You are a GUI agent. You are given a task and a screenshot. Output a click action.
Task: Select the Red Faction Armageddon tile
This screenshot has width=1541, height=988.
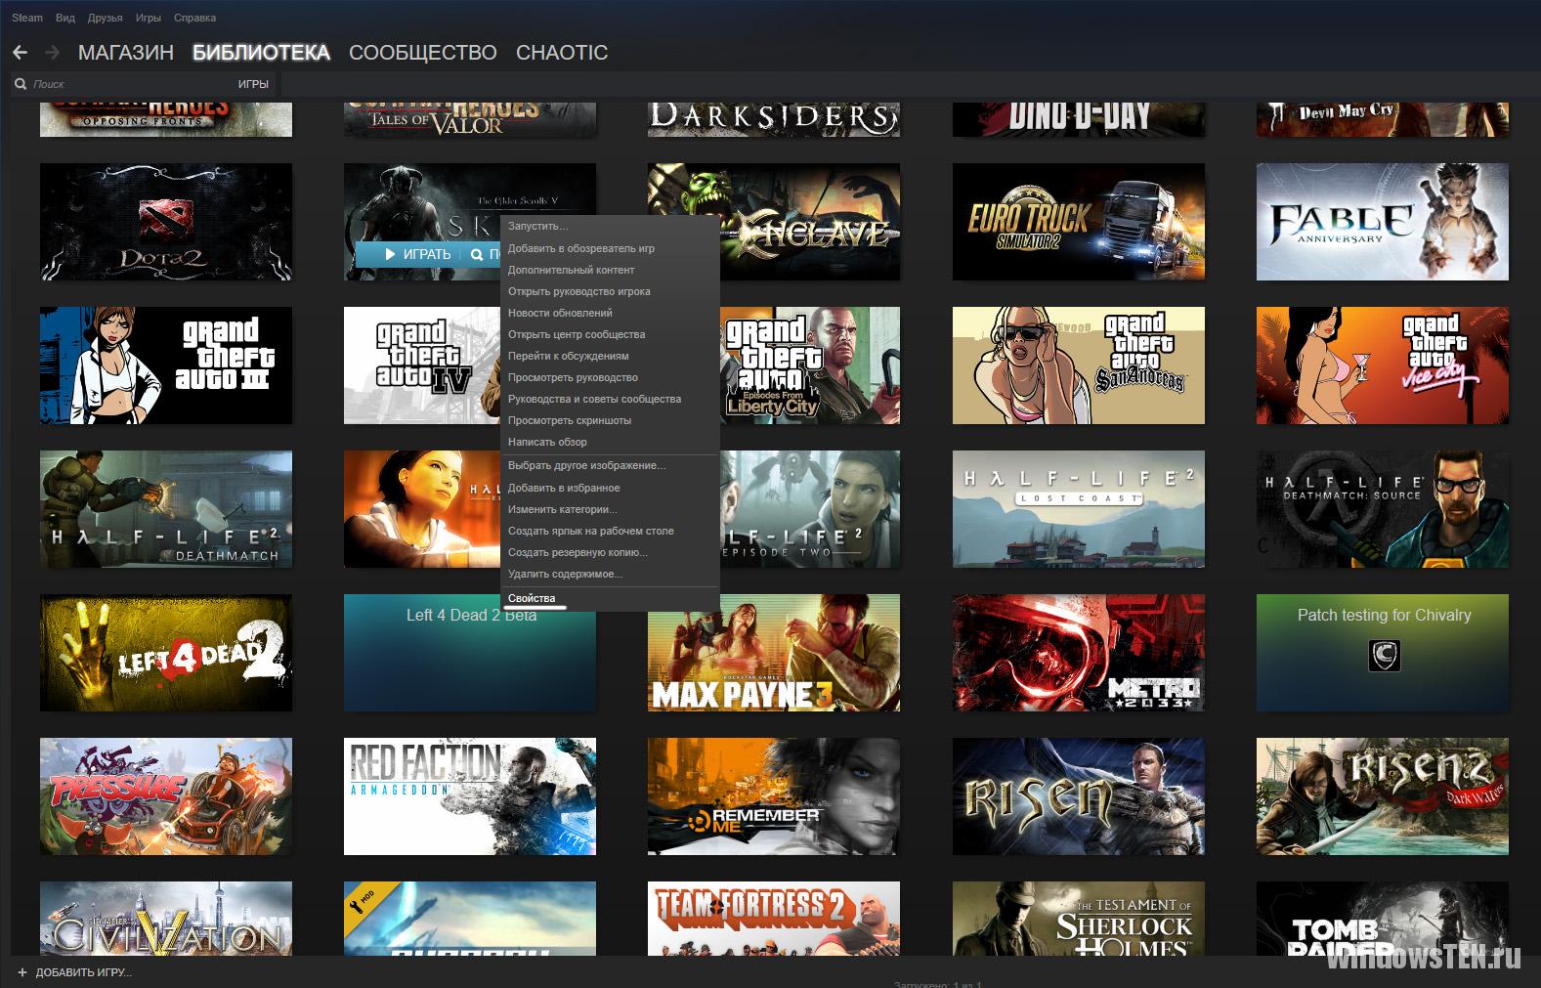click(470, 796)
